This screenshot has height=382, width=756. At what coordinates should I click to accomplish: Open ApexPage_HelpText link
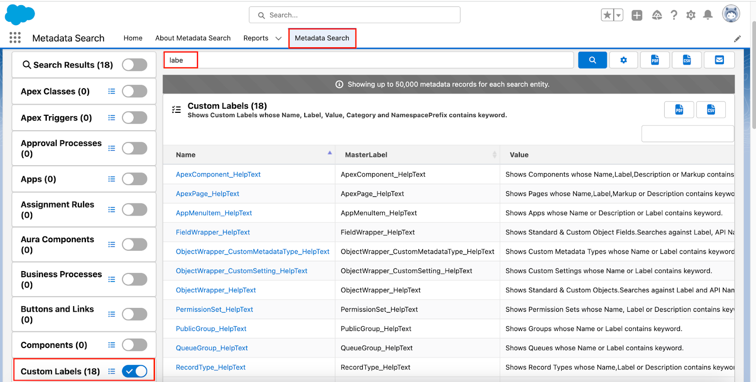click(x=207, y=194)
